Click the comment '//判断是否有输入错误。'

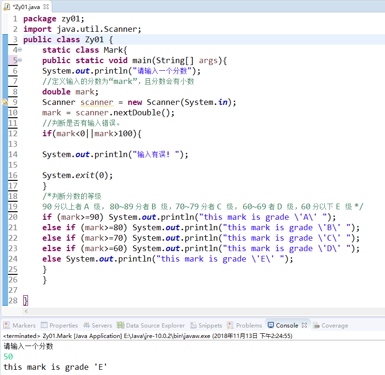coord(81,123)
